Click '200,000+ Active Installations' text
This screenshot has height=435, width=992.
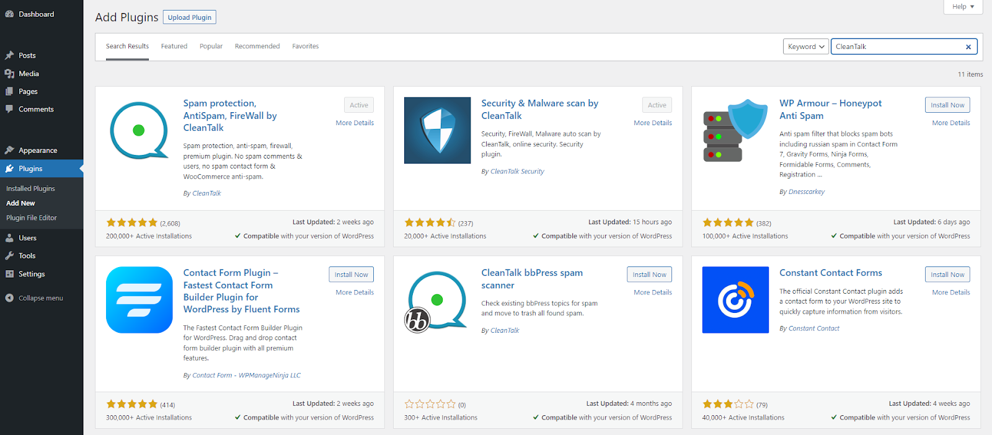[149, 236]
